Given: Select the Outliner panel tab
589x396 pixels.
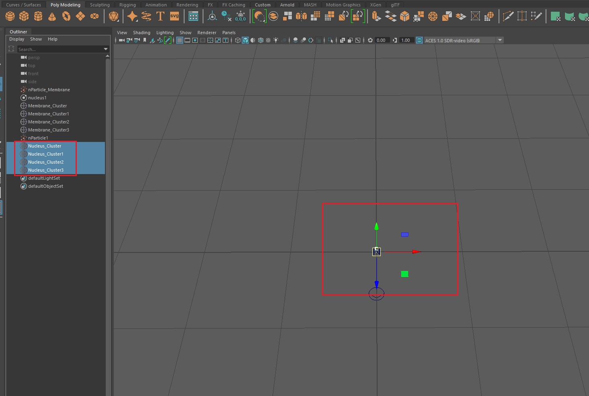Looking at the screenshot, I should click(18, 32).
